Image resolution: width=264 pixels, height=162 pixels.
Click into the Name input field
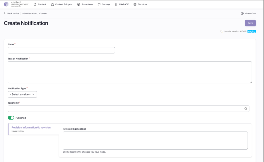[61, 50]
